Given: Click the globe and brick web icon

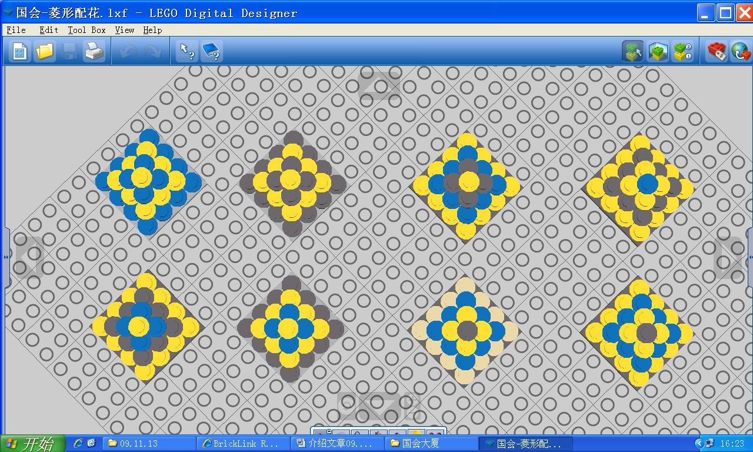Looking at the screenshot, I should click(741, 52).
